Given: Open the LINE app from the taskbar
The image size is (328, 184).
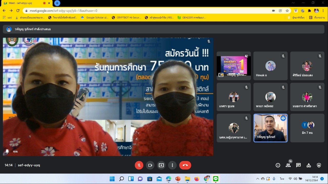Looking at the screenshot, I should click(216, 179).
